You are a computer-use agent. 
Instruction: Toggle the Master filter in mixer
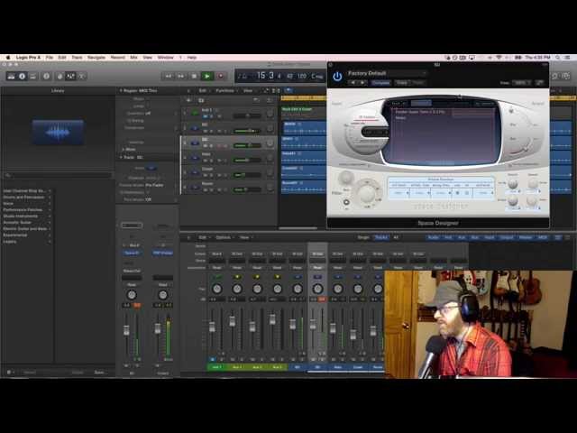526,237
